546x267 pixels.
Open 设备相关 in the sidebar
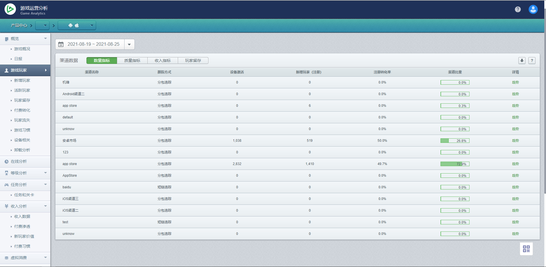22,140
